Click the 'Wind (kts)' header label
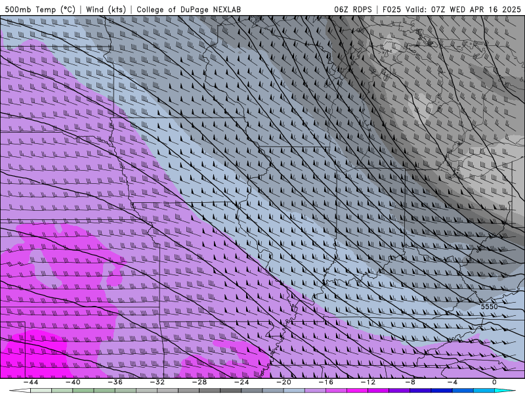This screenshot has height=394, width=525. tap(106, 10)
